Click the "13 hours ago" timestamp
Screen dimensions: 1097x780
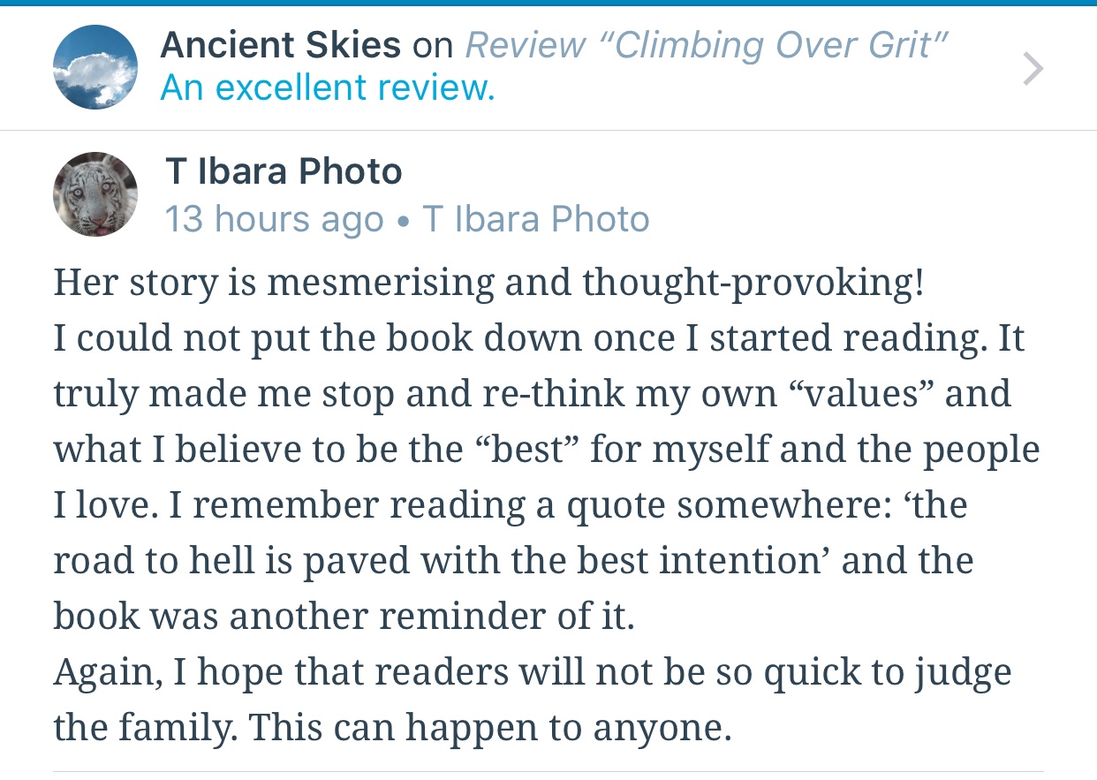pos(274,219)
